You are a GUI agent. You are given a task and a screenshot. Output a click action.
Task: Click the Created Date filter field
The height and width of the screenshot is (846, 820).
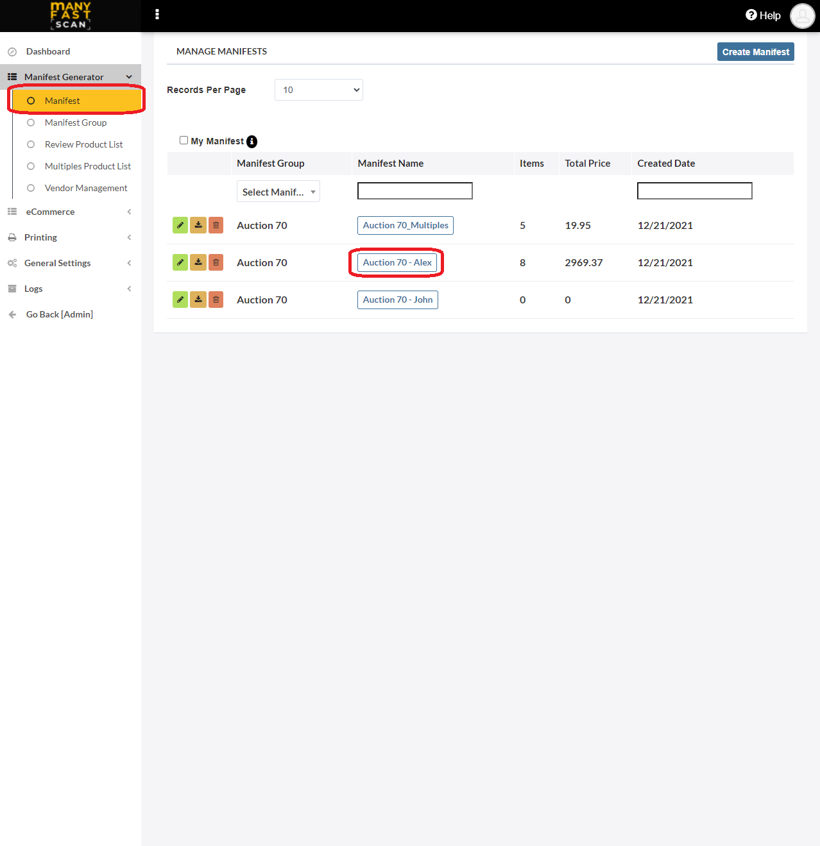[x=695, y=191]
